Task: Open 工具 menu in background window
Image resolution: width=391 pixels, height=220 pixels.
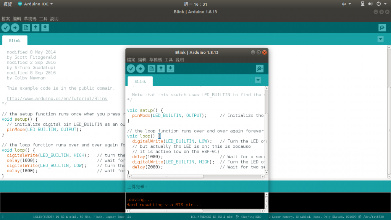Action: click(x=43, y=19)
